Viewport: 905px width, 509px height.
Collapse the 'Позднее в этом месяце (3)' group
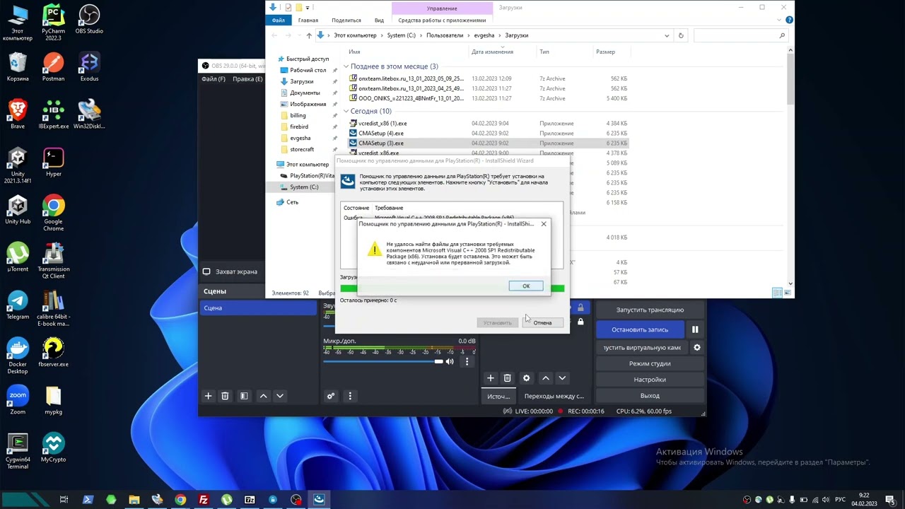point(346,66)
